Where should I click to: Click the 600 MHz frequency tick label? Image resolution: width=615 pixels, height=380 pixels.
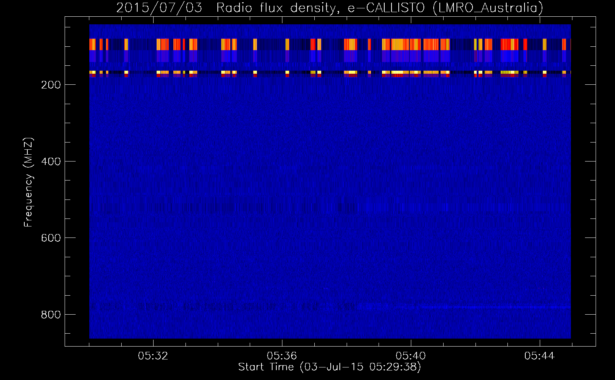pos(51,238)
